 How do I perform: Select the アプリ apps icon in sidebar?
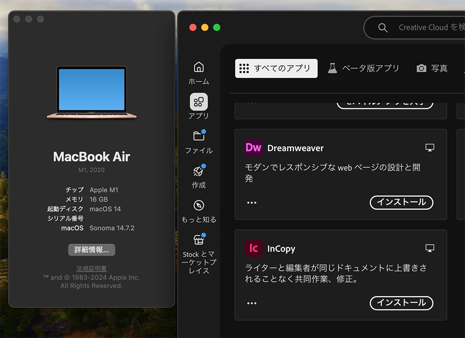[x=199, y=102]
